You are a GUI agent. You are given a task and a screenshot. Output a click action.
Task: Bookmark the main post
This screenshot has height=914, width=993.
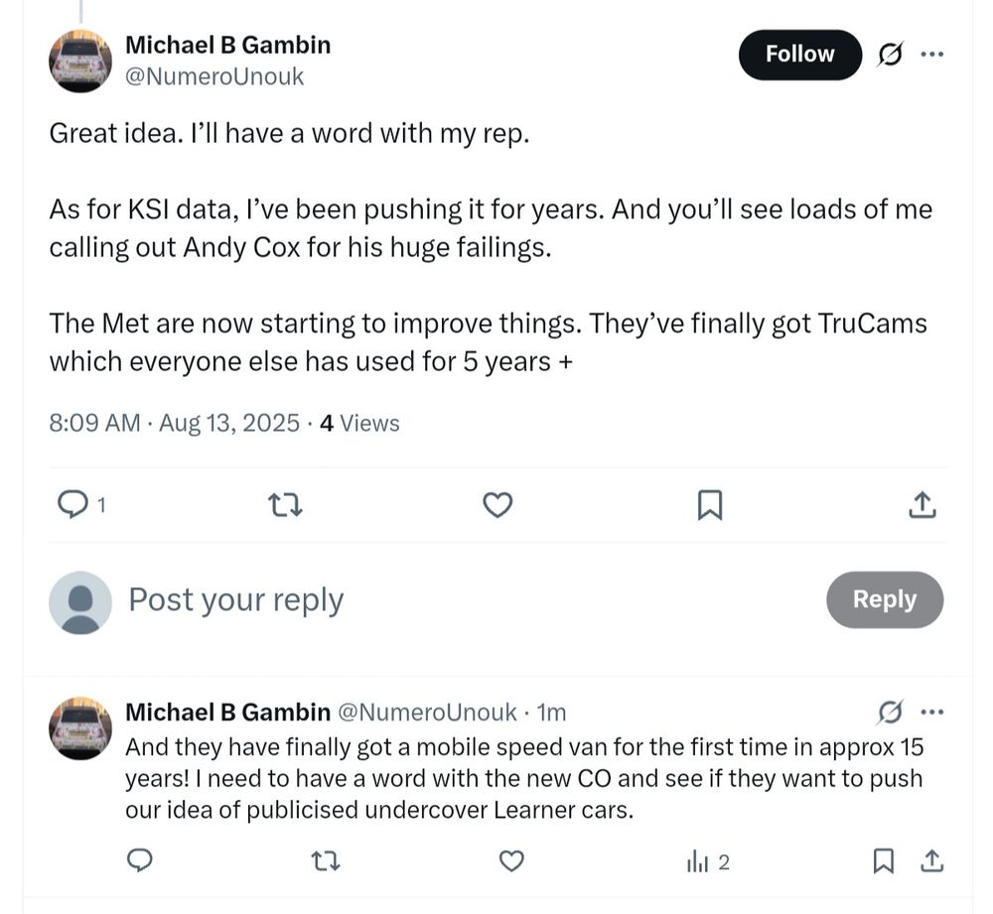pos(709,506)
